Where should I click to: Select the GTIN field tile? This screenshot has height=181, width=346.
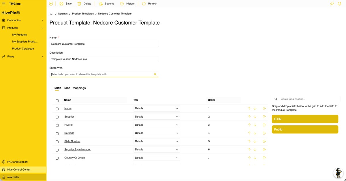(x=305, y=119)
